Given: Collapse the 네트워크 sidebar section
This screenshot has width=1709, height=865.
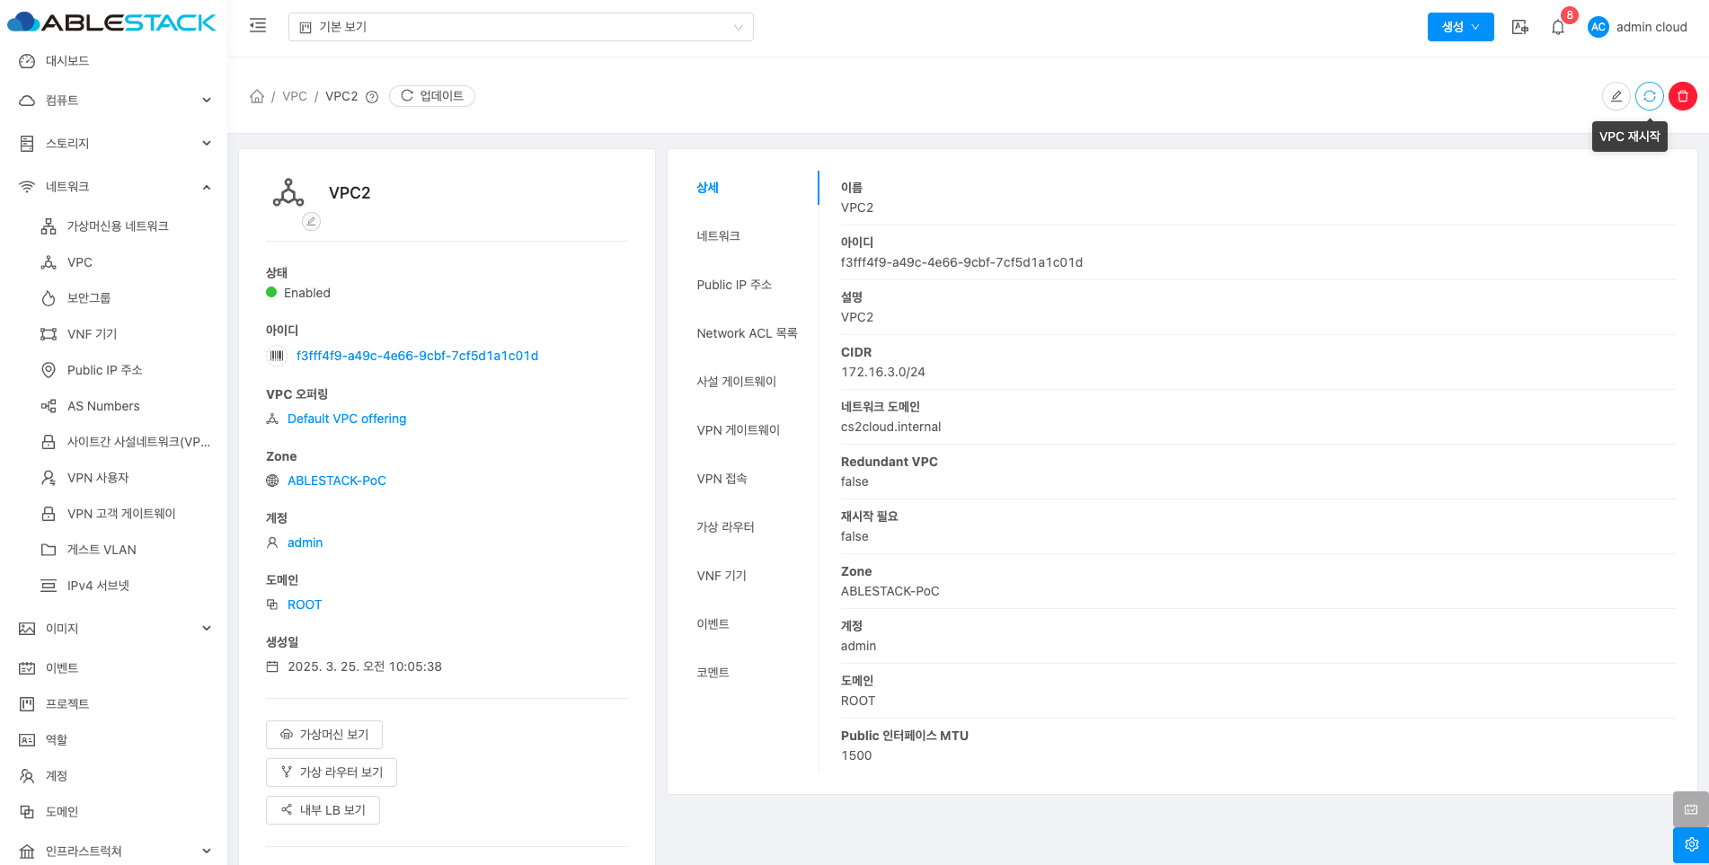Looking at the screenshot, I should [115, 187].
